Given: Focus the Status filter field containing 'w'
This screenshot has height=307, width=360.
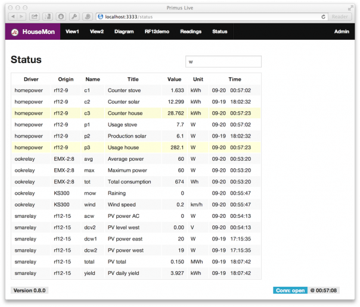Looking at the screenshot, I should [223, 62].
